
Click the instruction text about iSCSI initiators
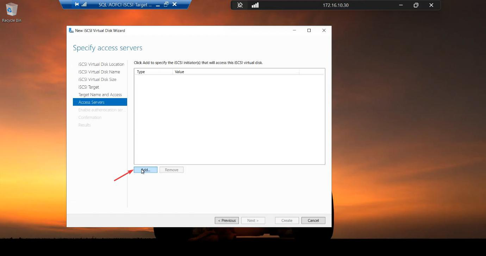tap(198, 63)
